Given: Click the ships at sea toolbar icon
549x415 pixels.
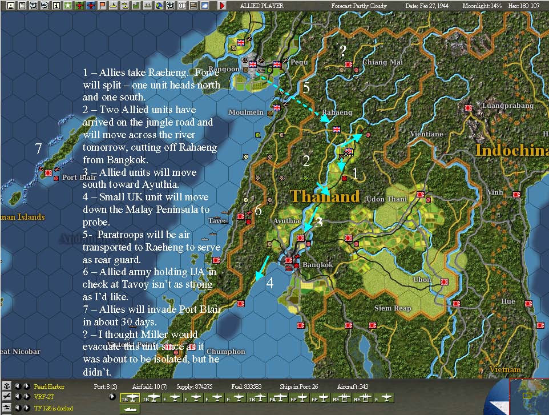Looking at the screenshot, I should pos(147,5).
